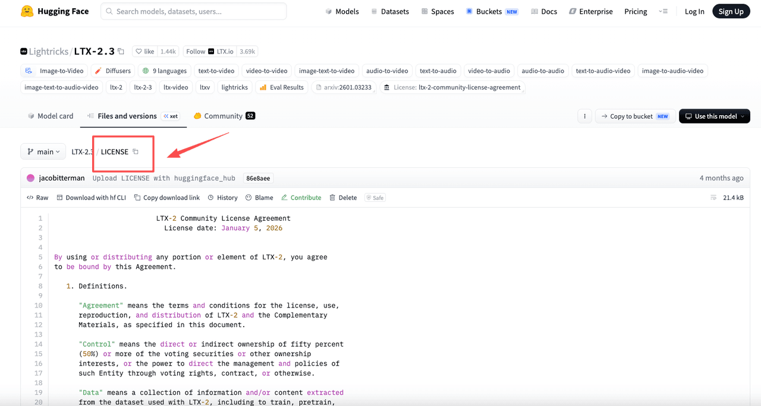Screen dimensions: 761x406
Task: Open the Blame view
Action: (259, 198)
